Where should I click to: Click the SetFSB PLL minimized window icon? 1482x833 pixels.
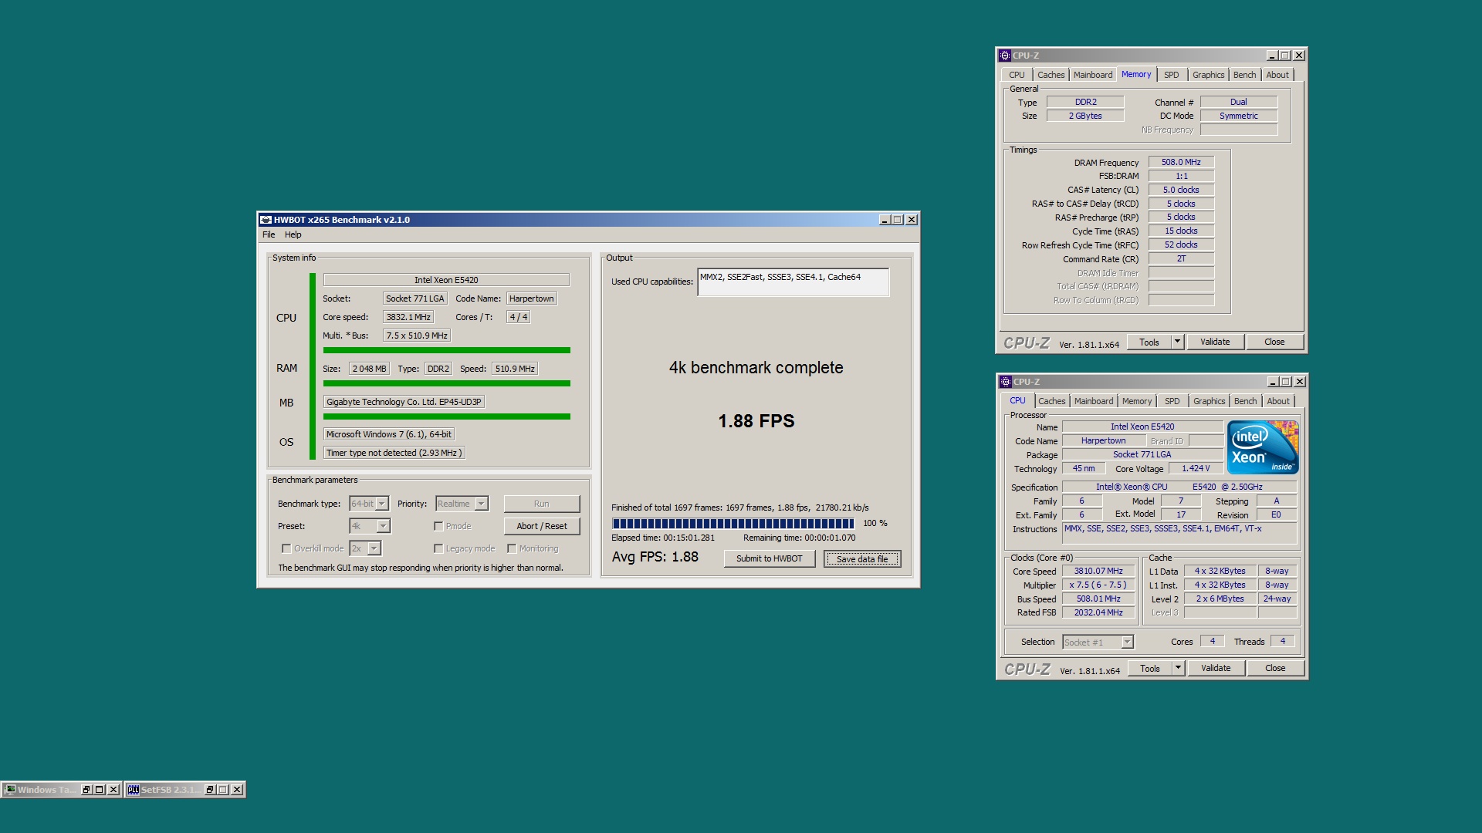134,790
